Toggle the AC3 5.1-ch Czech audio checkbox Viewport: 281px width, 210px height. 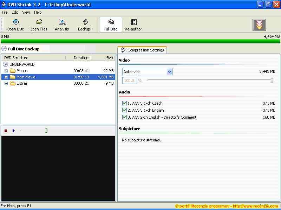tap(124, 103)
